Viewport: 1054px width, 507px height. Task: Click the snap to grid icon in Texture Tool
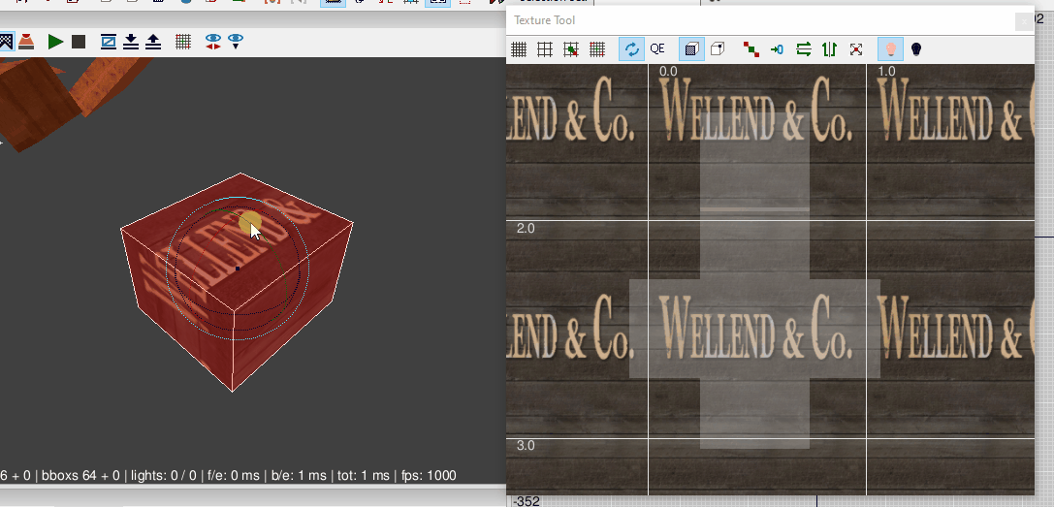point(571,48)
